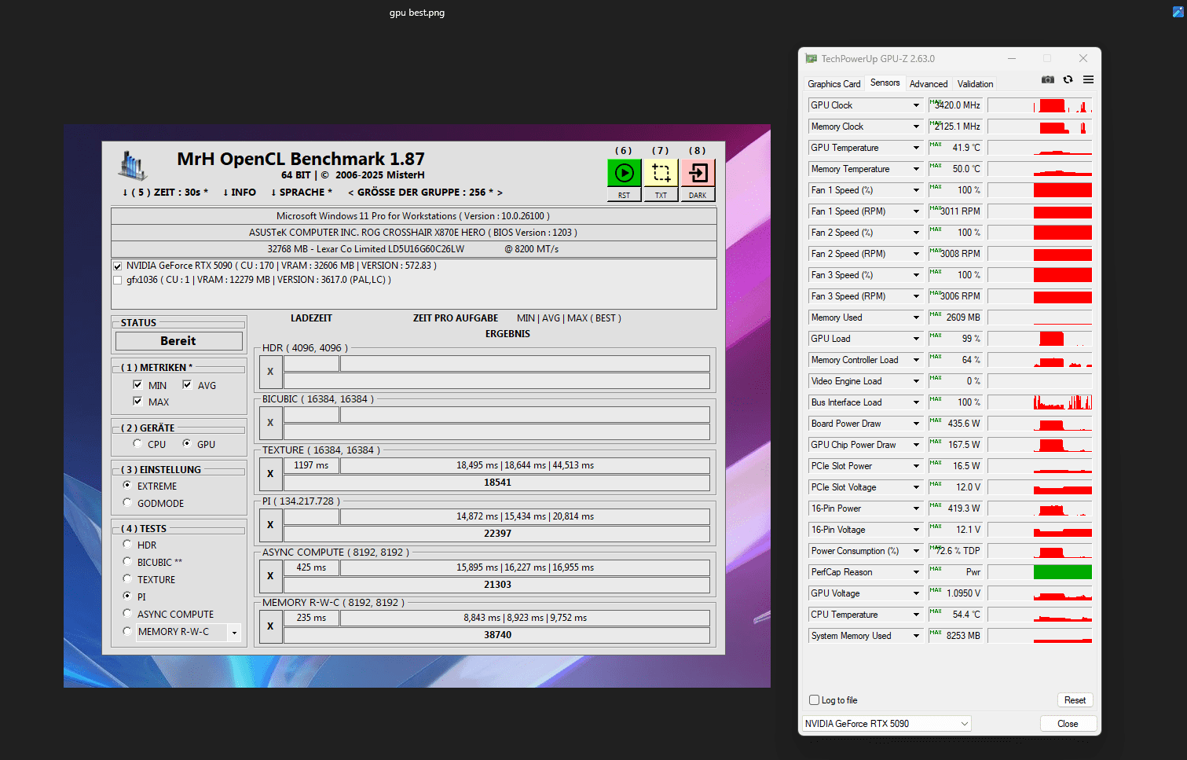Click GPU-Z camera screenshot icon

pos(1048,79)
